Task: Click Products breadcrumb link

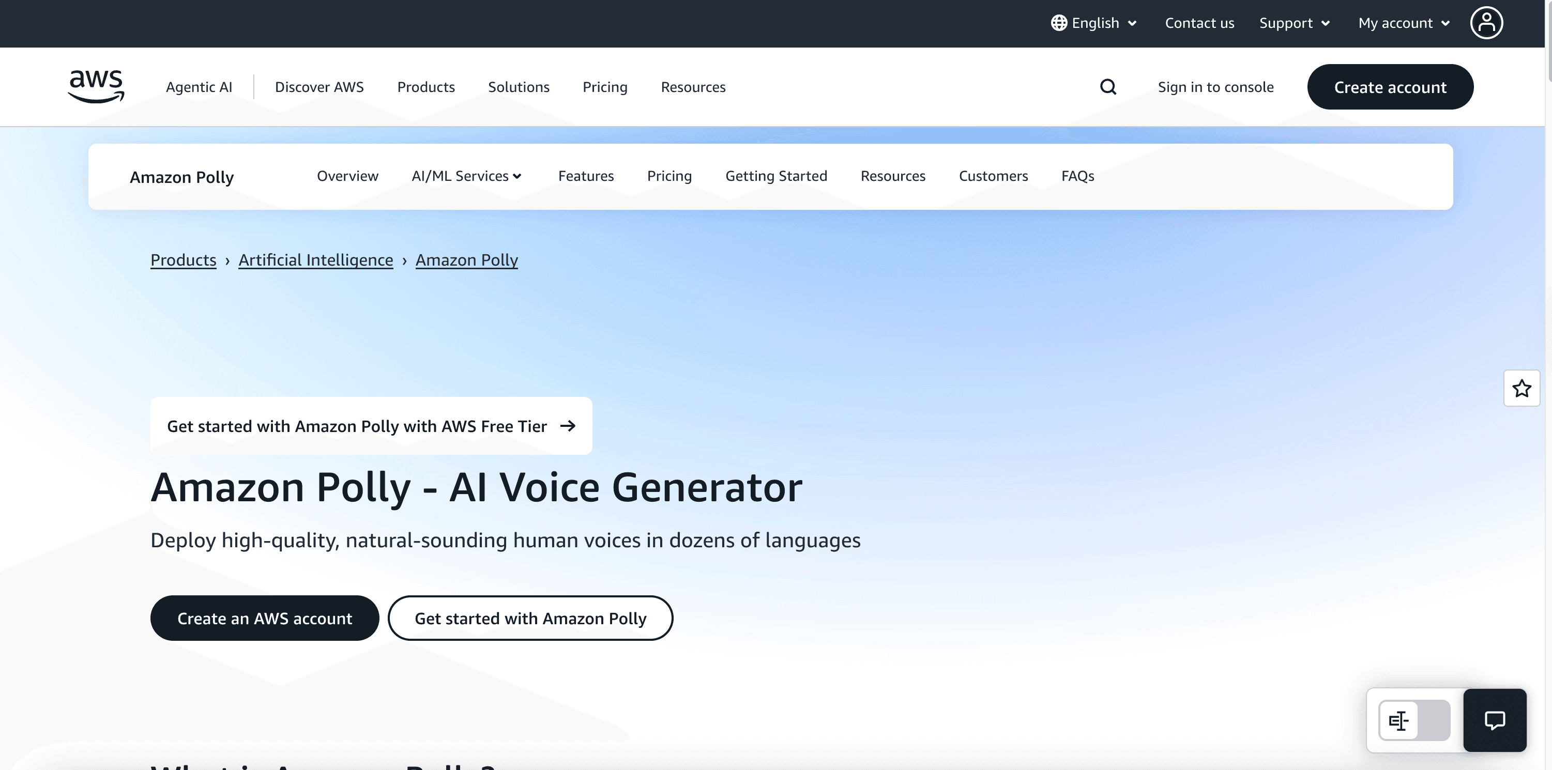Action: (x=183, y=260)
